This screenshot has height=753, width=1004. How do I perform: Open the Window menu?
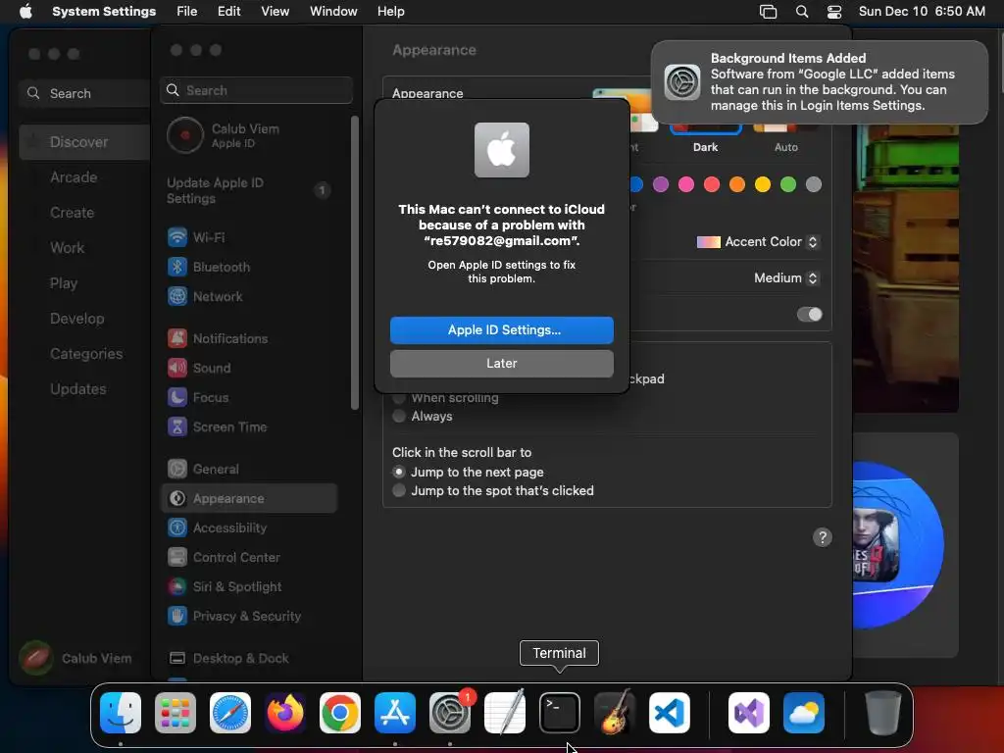[x=333, y=12]
